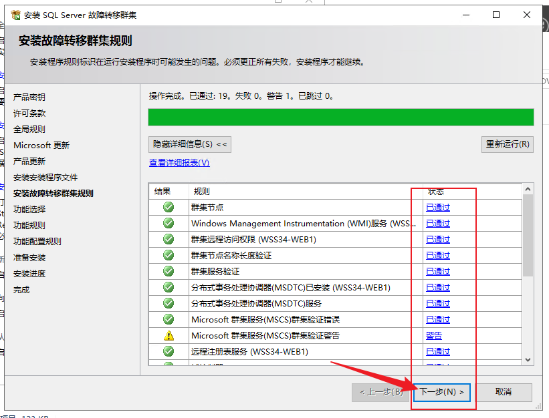Click the check icon beside 群集服务验证

(x=169, y=271)
